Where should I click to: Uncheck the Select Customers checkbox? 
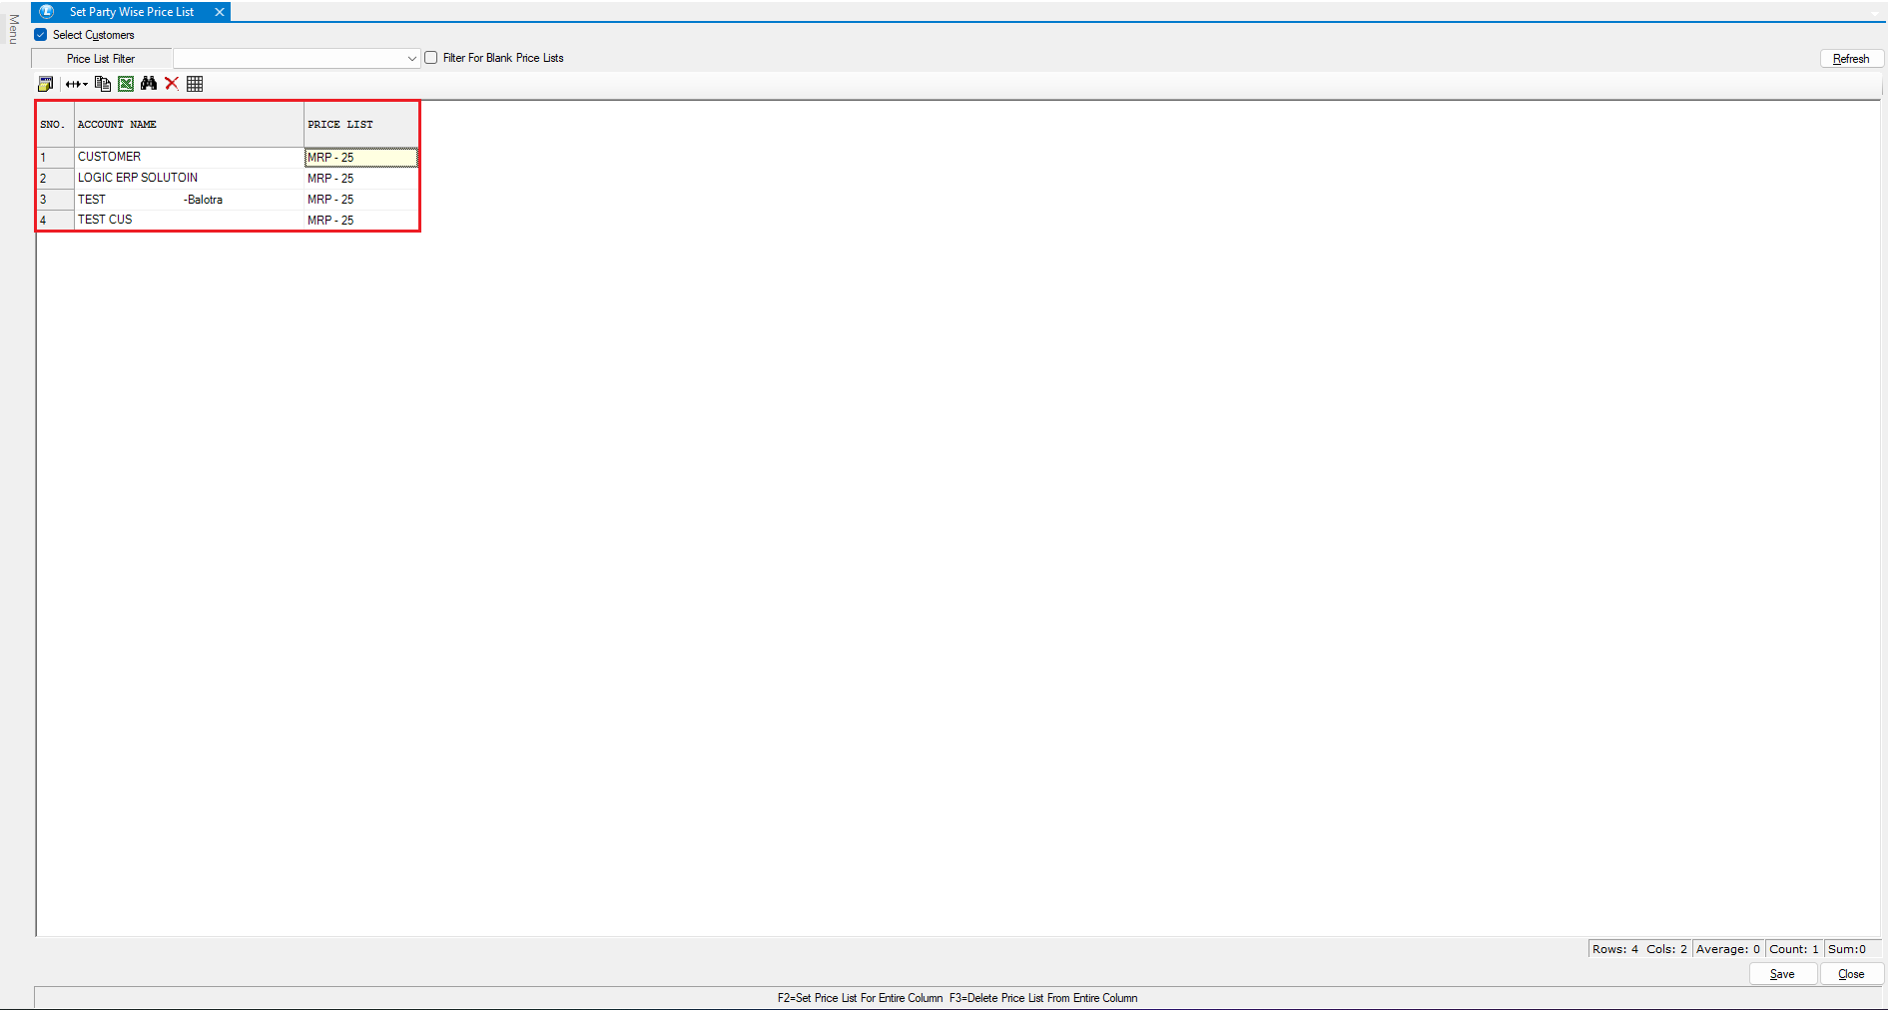(x=41, y=35)
